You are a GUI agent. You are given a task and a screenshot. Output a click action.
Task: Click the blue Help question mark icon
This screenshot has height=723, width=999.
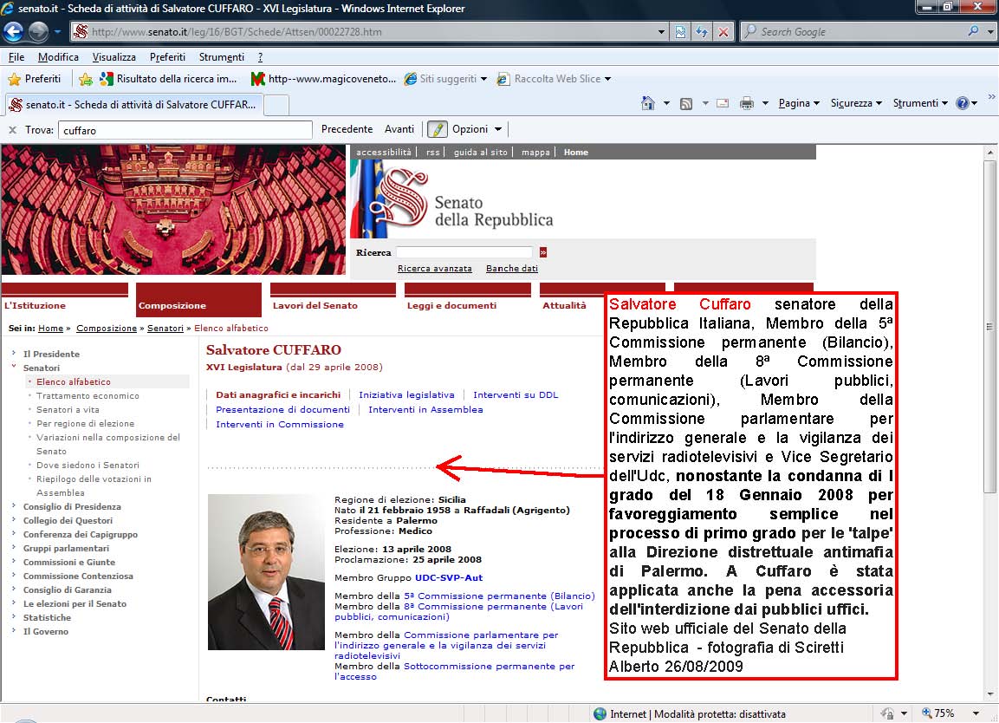coord(963,103)
